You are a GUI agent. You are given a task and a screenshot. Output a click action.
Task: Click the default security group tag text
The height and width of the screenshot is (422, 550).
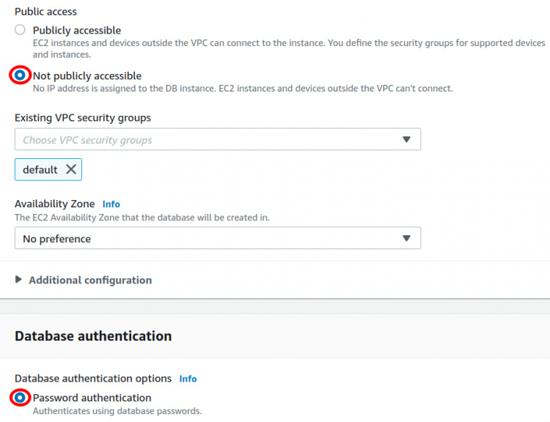40,169
